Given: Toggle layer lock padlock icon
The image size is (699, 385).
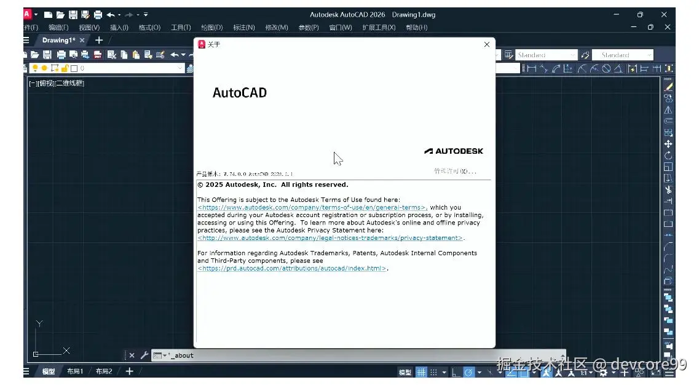Looking at the screenshot, I should click(65, 68).
